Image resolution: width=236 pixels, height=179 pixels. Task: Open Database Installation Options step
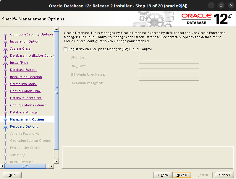[32, 56]
